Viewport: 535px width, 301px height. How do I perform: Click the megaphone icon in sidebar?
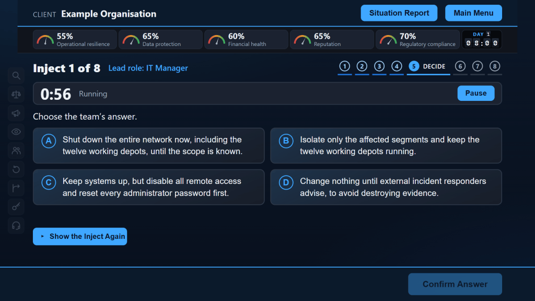pyautogui.click(x=16, y=113)
